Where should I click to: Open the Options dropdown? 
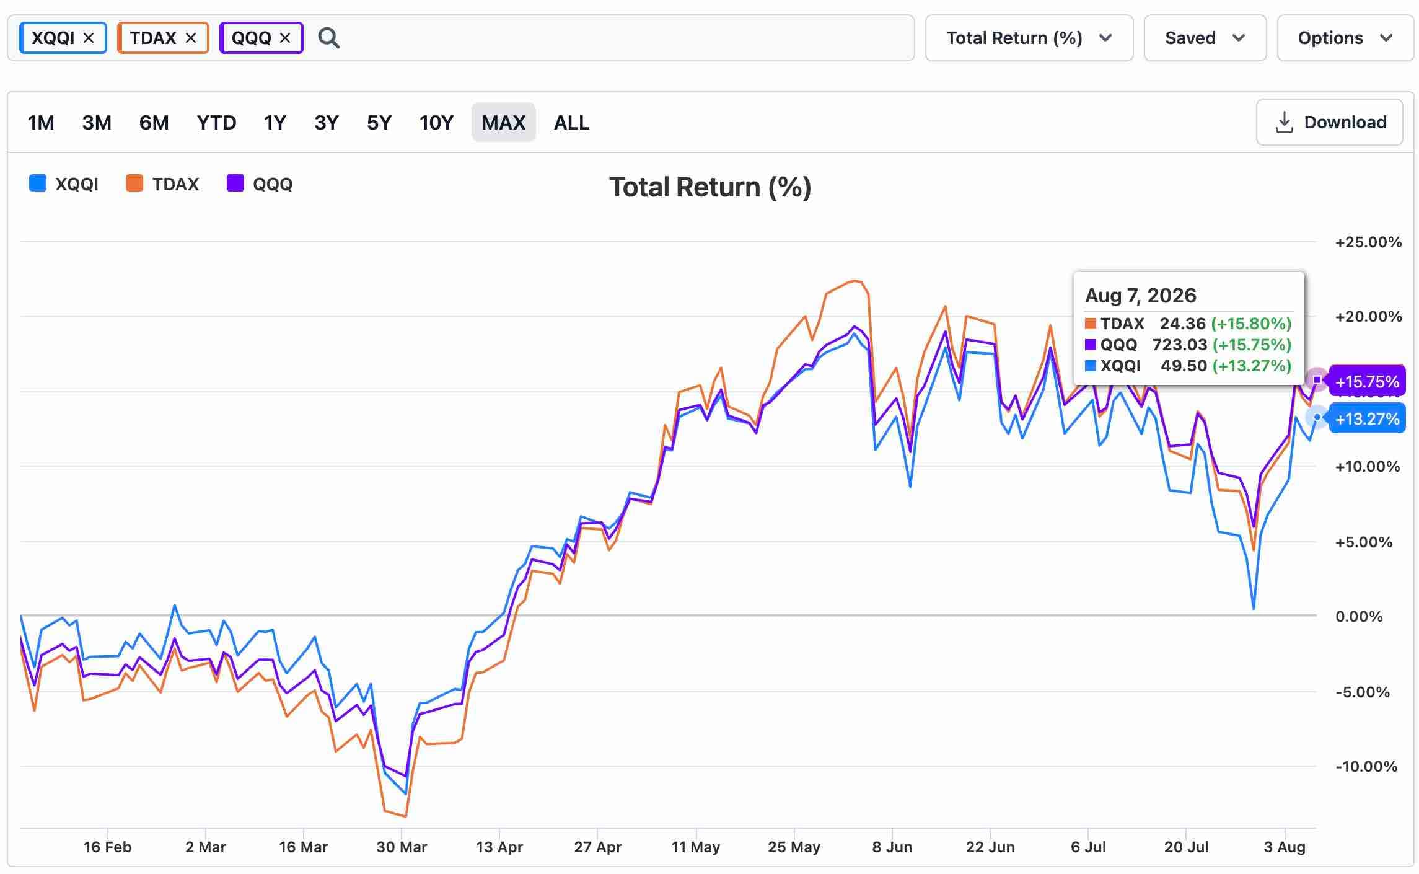(x=1345, y=38)
